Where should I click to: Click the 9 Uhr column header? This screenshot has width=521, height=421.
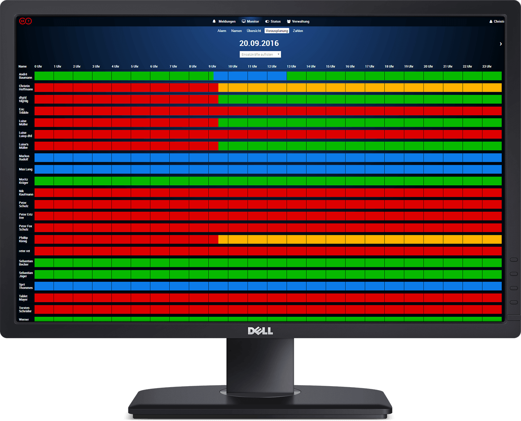coord(212,66)
